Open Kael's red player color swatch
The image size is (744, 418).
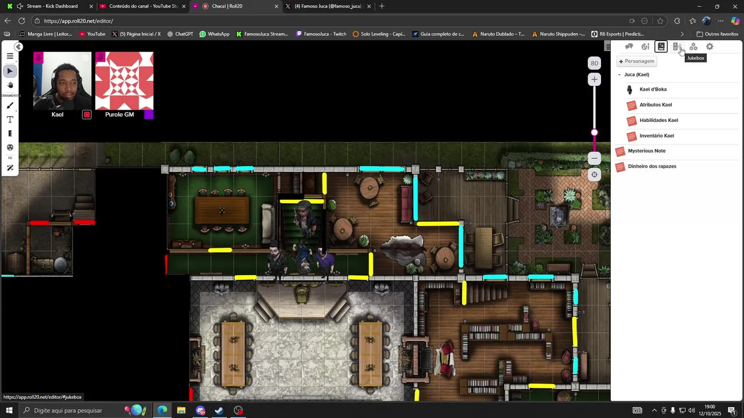(87, 115)
